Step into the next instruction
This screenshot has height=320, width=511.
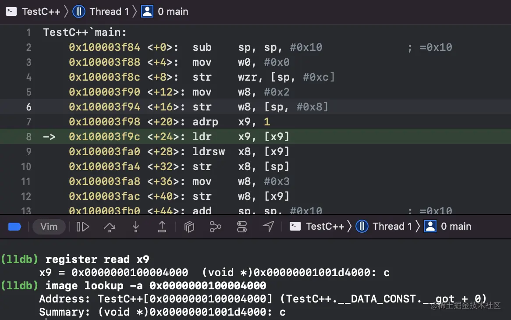tap(136, 227)
